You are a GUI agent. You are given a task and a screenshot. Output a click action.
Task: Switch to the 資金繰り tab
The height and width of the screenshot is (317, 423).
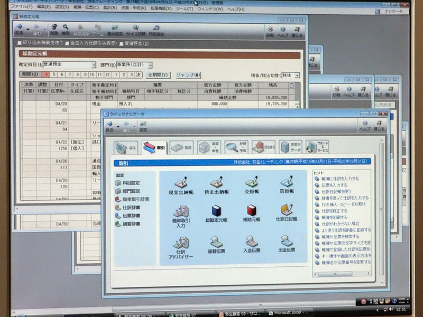263,147
